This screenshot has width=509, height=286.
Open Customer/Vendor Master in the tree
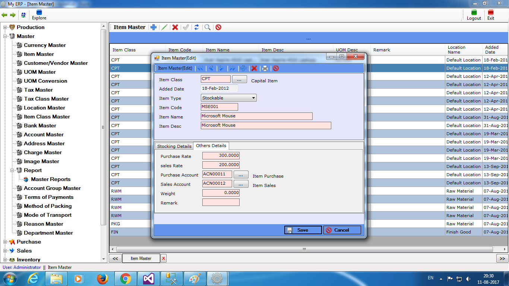tap(56, 63)
